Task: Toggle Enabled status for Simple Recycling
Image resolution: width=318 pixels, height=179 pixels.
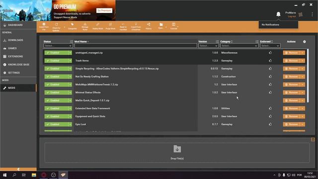Action: click(x=56, y=69)
